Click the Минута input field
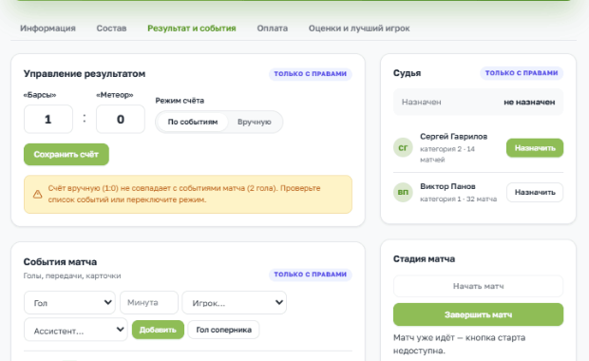589x361 pixels. tap(149, 302)
